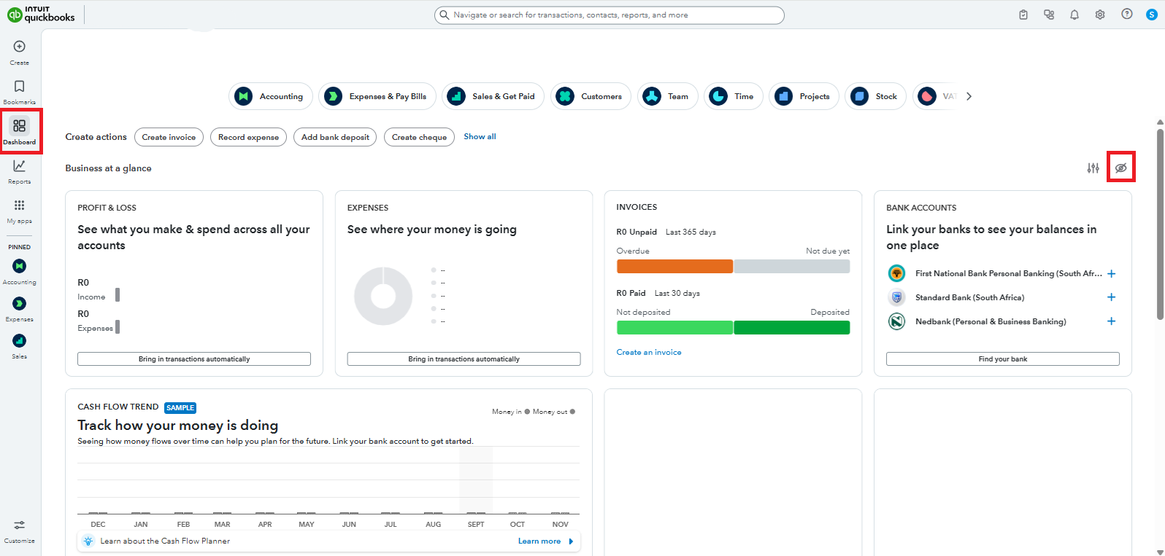
Task: Open the Create menu in the sidebar
Action: coord(20,52)
